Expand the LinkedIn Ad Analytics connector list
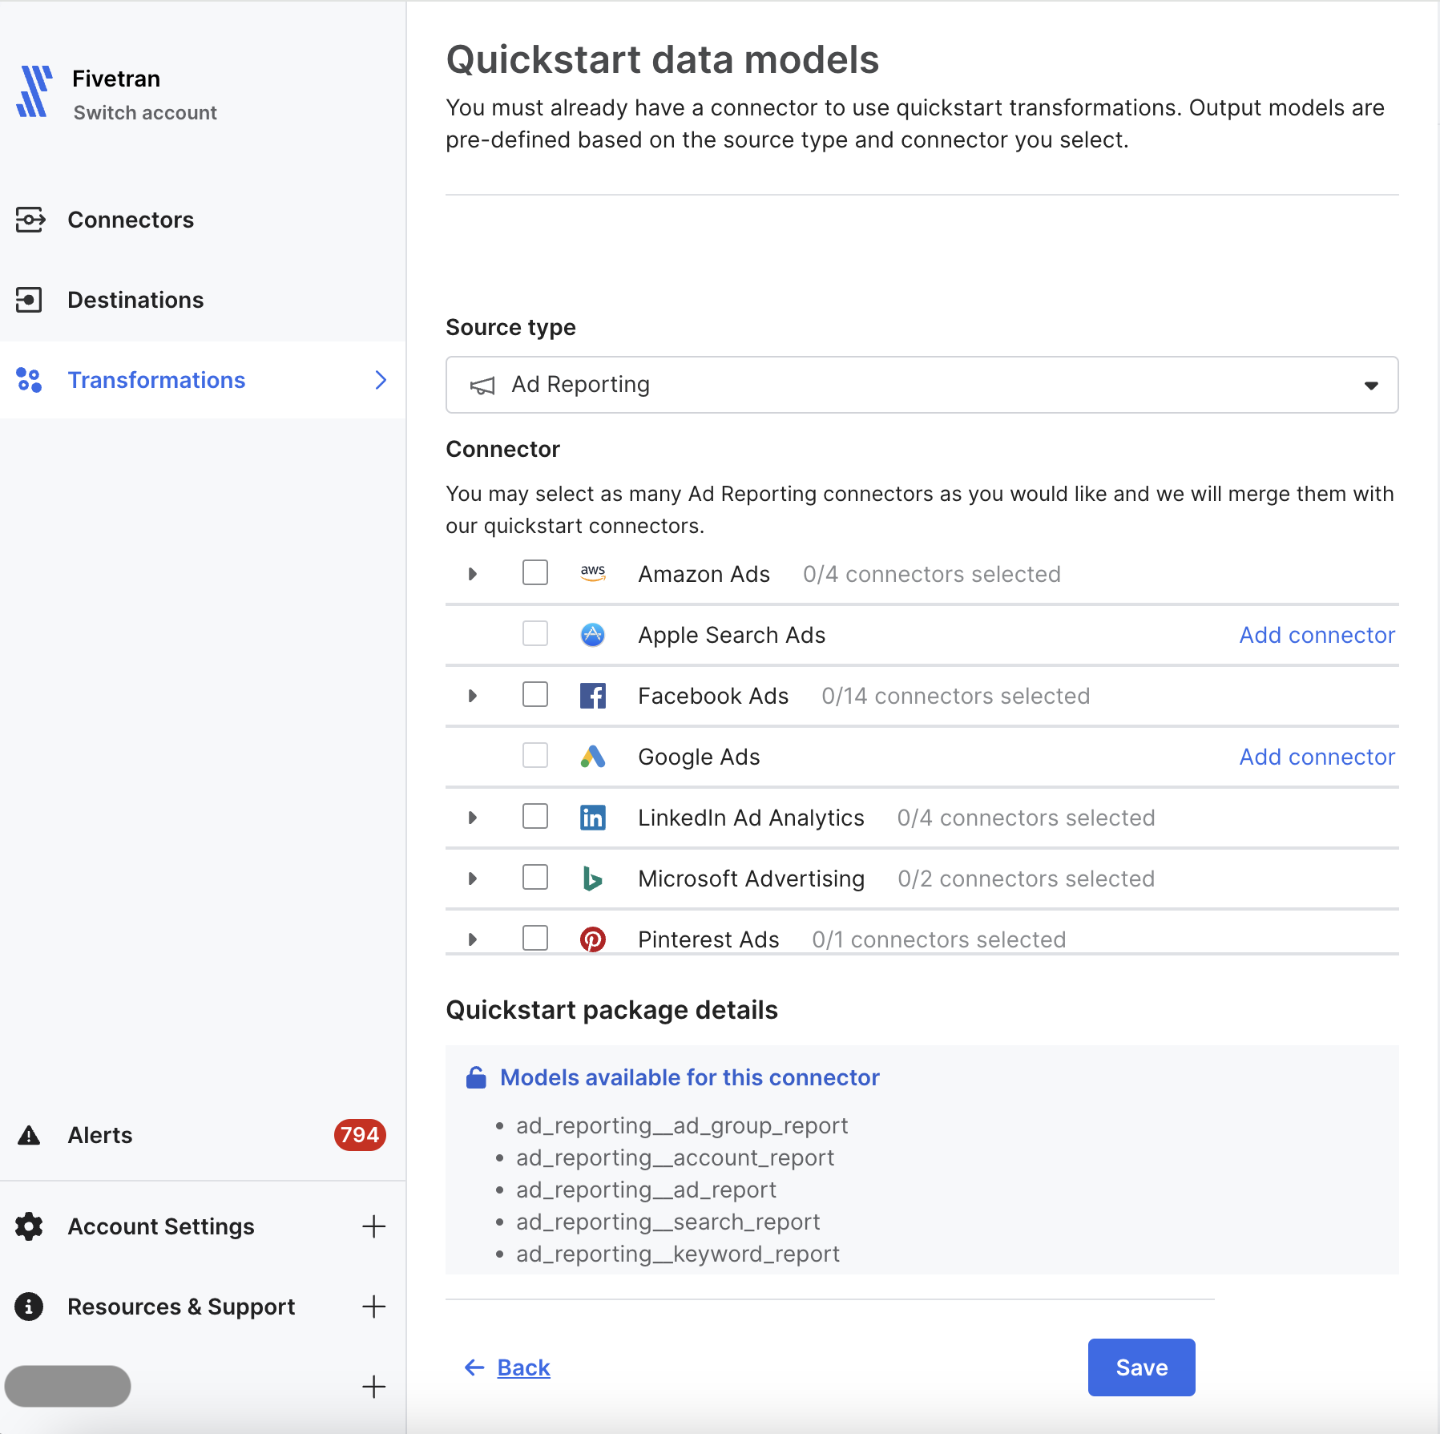The width and height of the screenshot is (1440, 1434). point(473,818)
